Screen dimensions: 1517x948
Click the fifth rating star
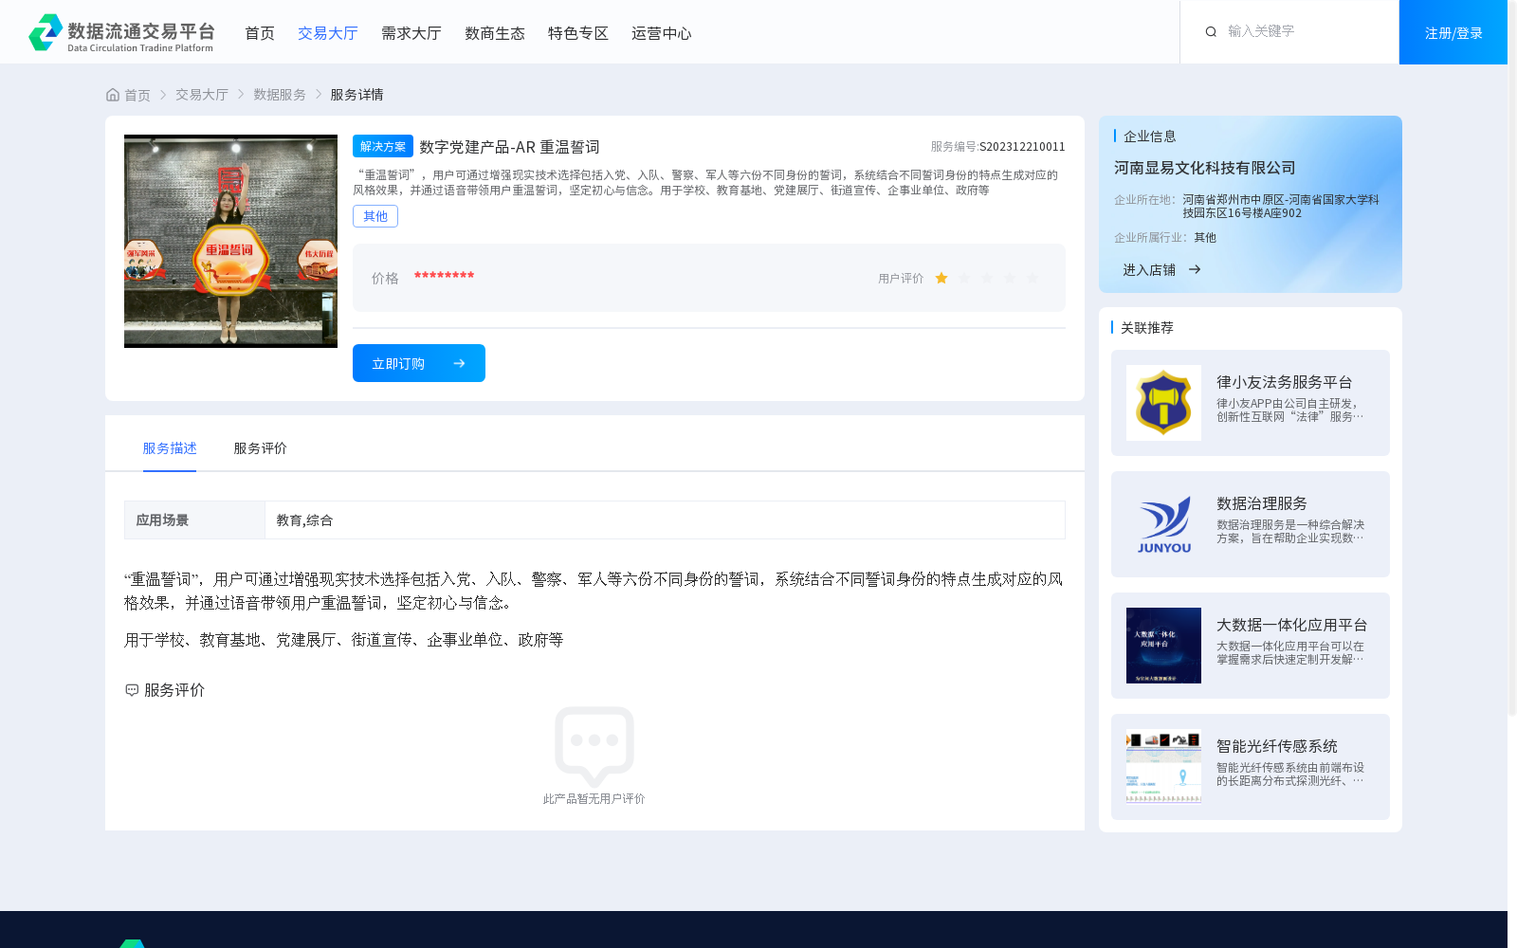click(1033, 278)
